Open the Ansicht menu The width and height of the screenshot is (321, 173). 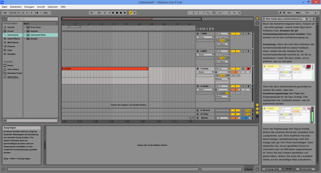click(41, 7)
